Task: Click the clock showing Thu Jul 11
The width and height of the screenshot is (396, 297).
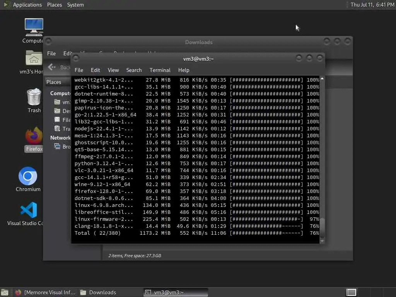Action: pos(372,5)
